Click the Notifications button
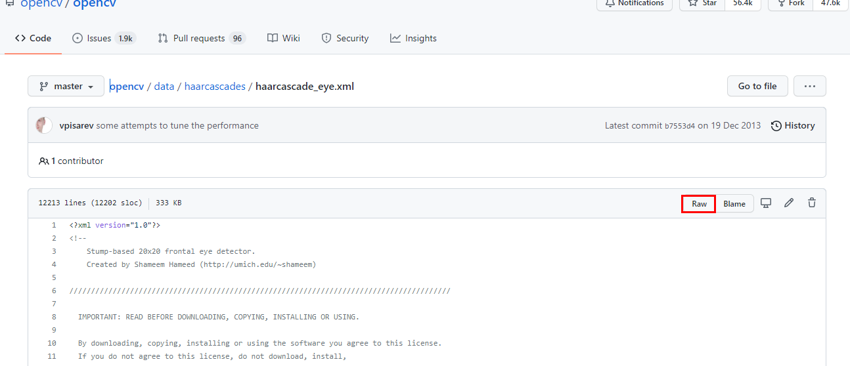The height and width of the screenshot is (366, 850). coord(634,4)
